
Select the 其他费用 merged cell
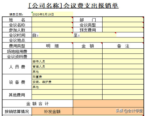17,95
